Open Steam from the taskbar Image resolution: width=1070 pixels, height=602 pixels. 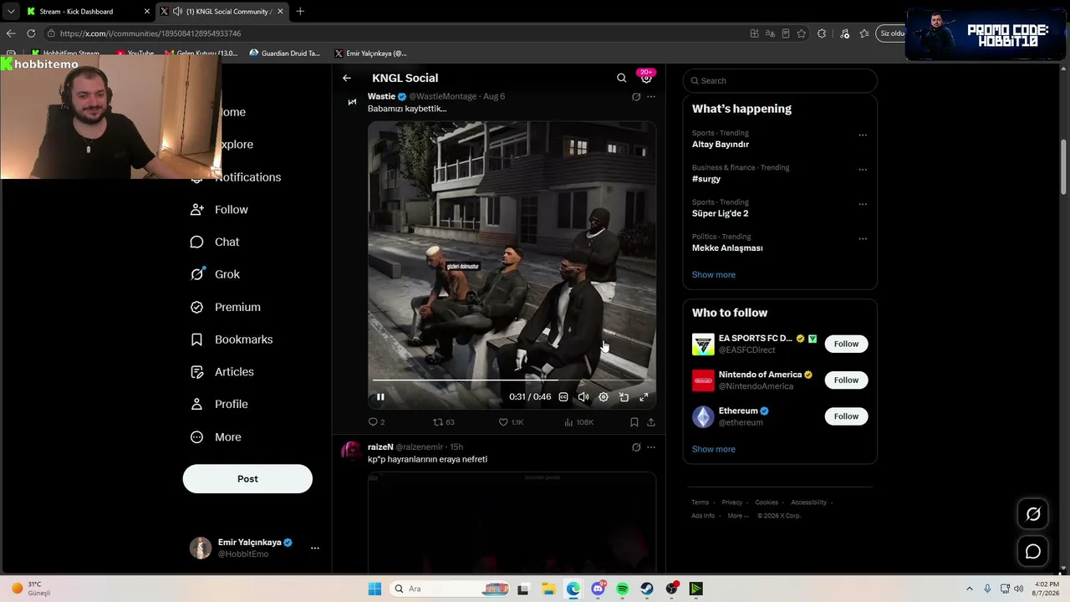pos(647,589)
